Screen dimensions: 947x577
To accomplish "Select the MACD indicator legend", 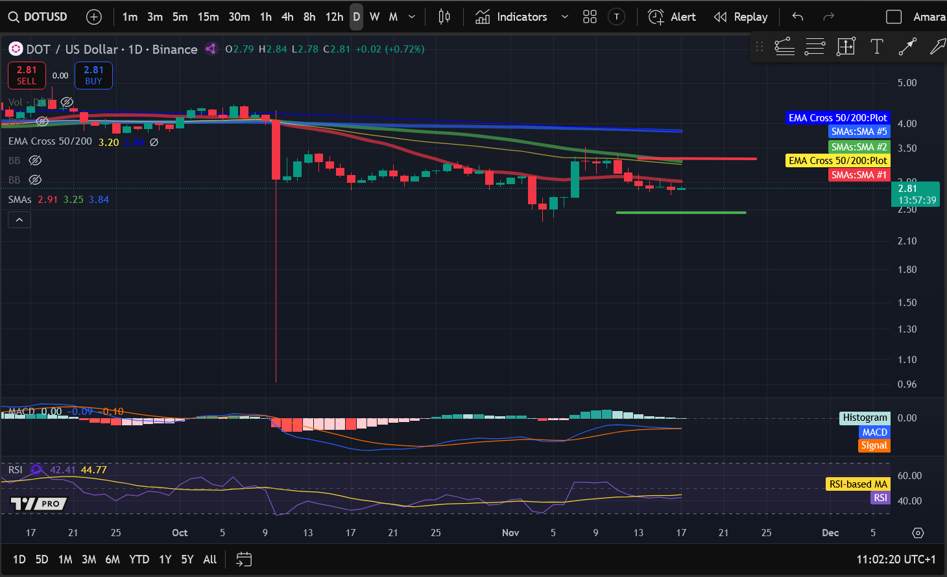I will tap(21, 412).
